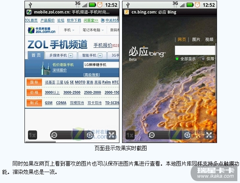Click 三星 brand link

60,82
